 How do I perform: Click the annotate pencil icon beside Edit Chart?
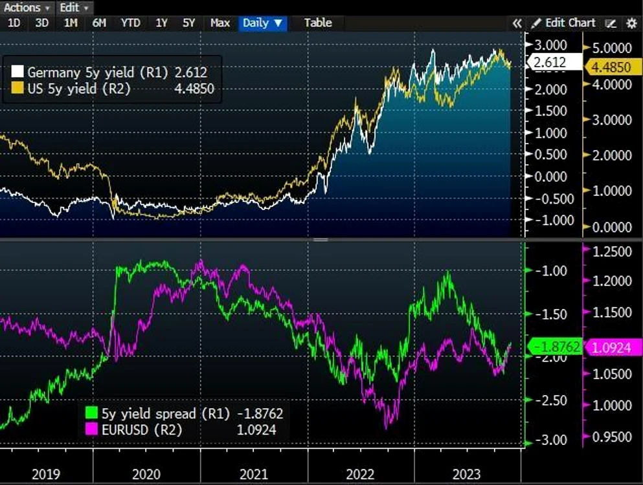611,23
